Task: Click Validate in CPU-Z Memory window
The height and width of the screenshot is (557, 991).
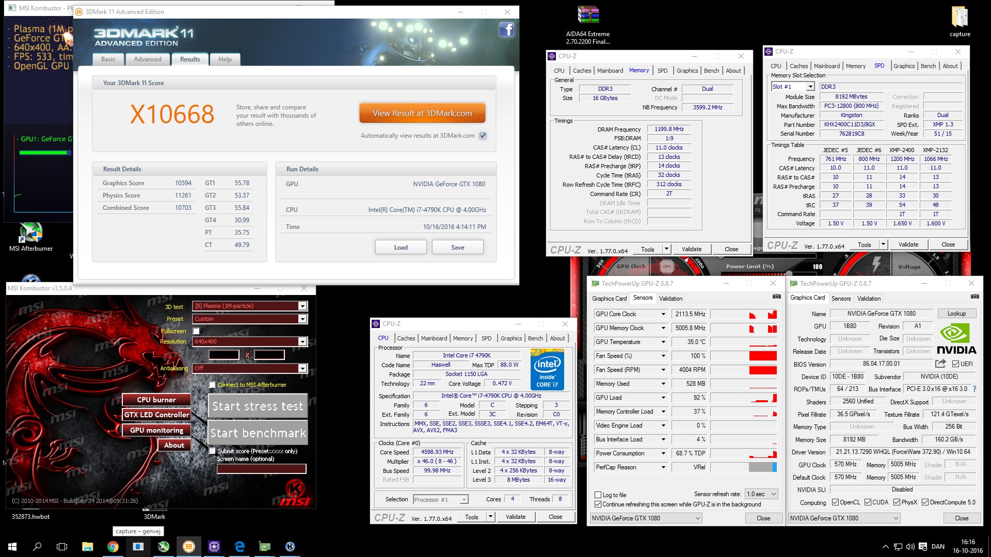Action: coord(692,249)
